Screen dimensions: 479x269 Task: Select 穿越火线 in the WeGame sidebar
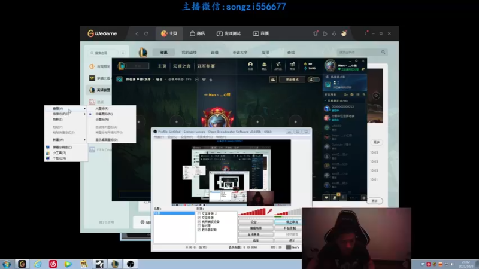coord(99,78)
